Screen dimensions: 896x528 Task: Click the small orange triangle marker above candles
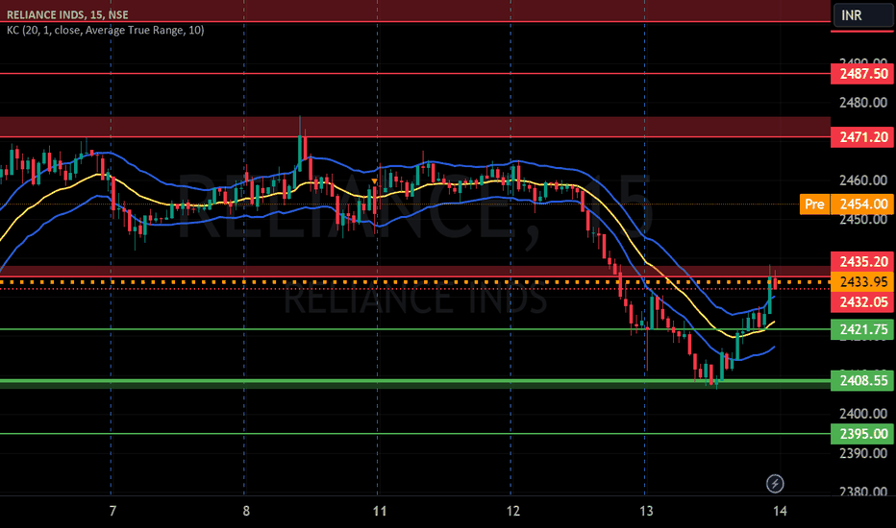[374, 181]
